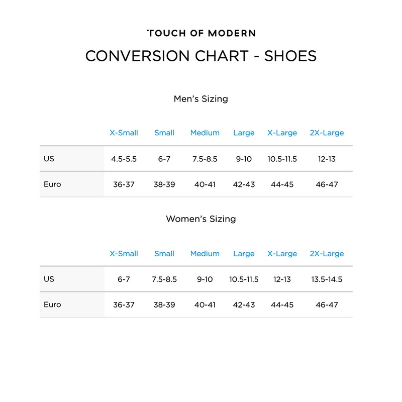Select the Women's Sizing heading
Viewport: 402px width, 402px height.
coord(201,219)
